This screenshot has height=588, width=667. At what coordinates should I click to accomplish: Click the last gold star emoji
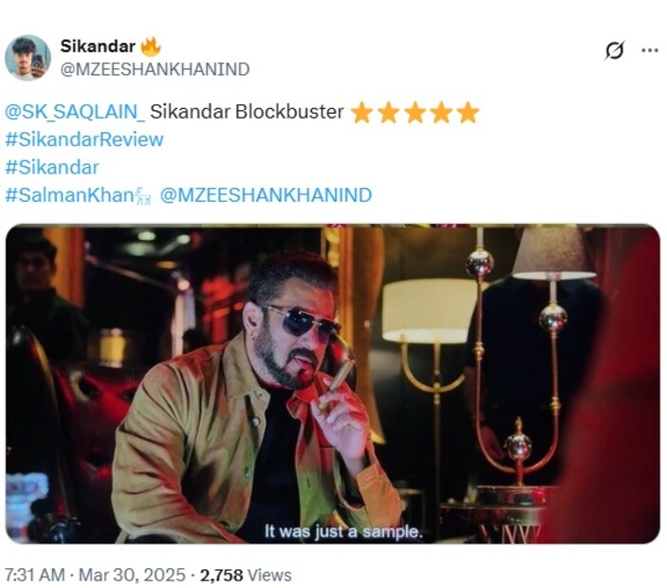tap(468, 113)
